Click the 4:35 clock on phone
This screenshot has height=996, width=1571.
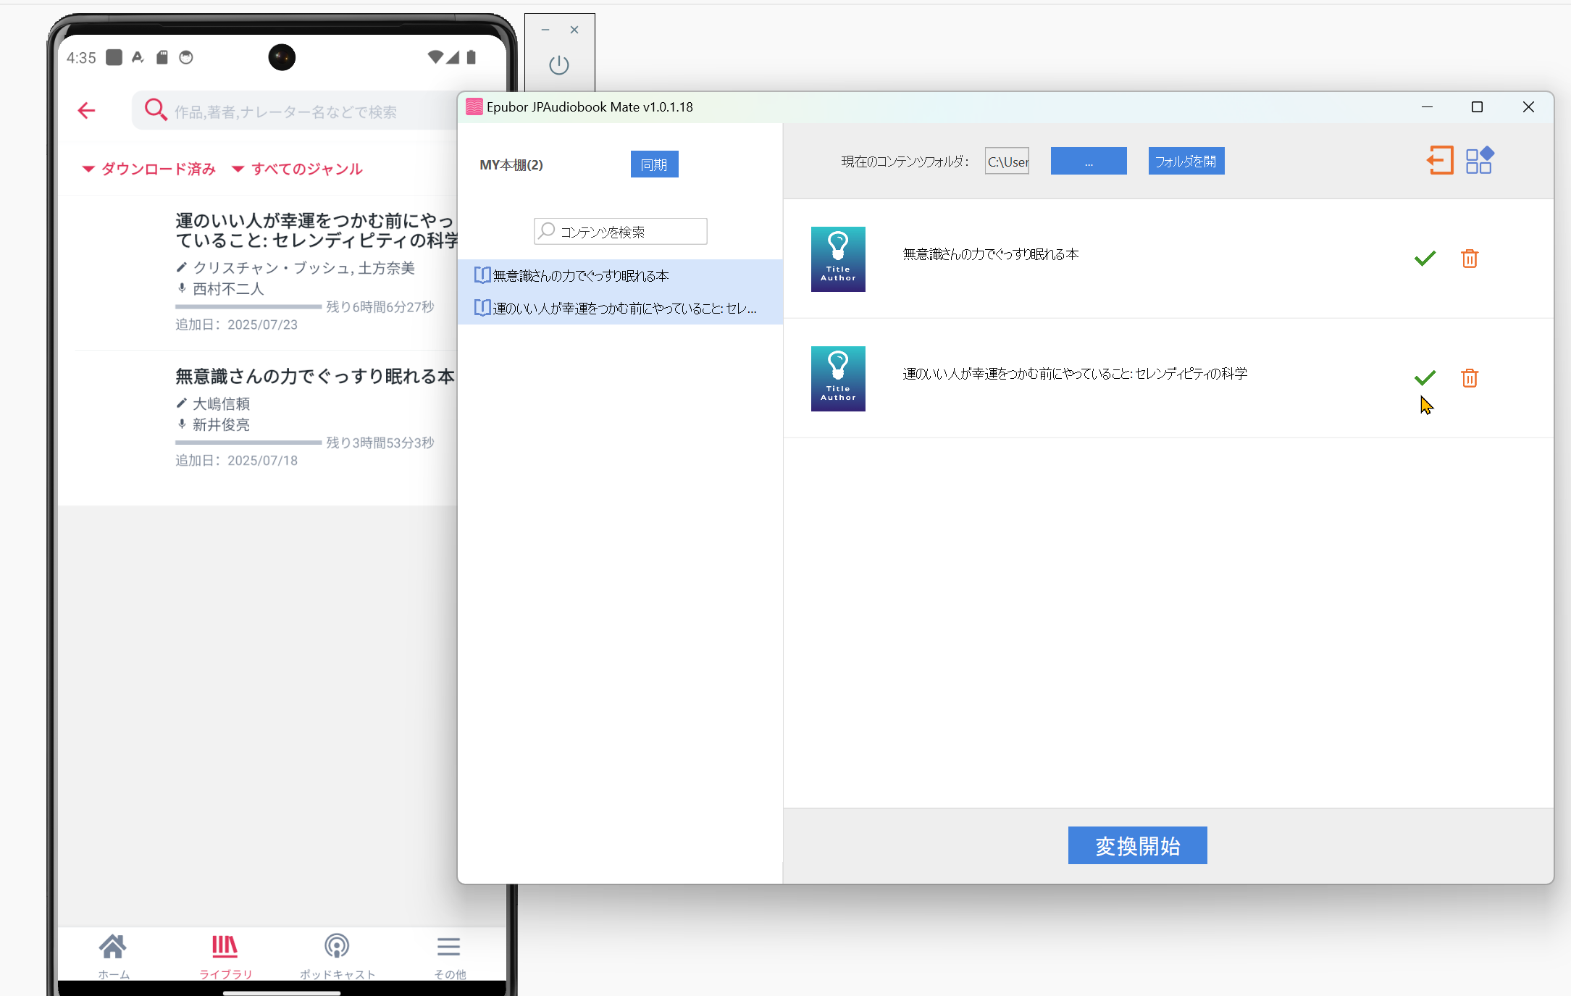[81, 58]
